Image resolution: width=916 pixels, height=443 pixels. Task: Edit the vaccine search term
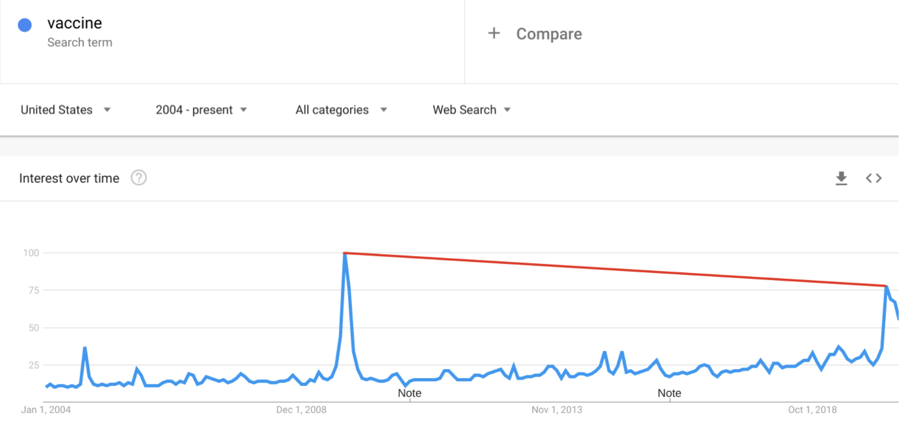[74, 23]
